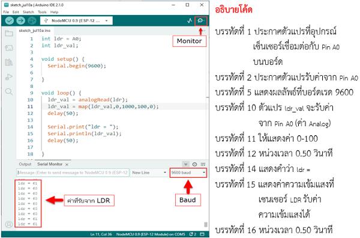Viewport: 360px width, 238px height.
Task: Open the Search sidebar icon
Action: (9, 91)
